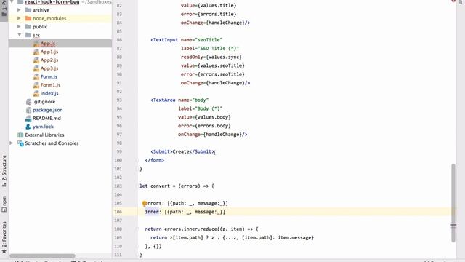The height and width of the screenshot is (262, 465).
Task: Expand the archive folder
Action: click(x=19, y=10)
